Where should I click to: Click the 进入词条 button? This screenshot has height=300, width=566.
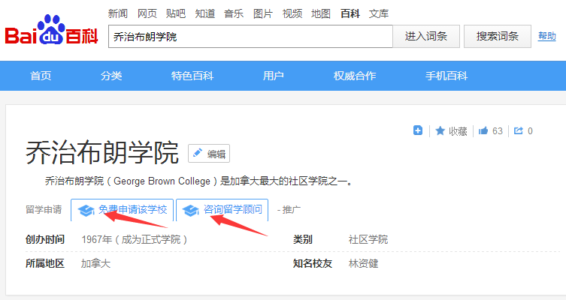pyautogui.click(x=426, y=36)
